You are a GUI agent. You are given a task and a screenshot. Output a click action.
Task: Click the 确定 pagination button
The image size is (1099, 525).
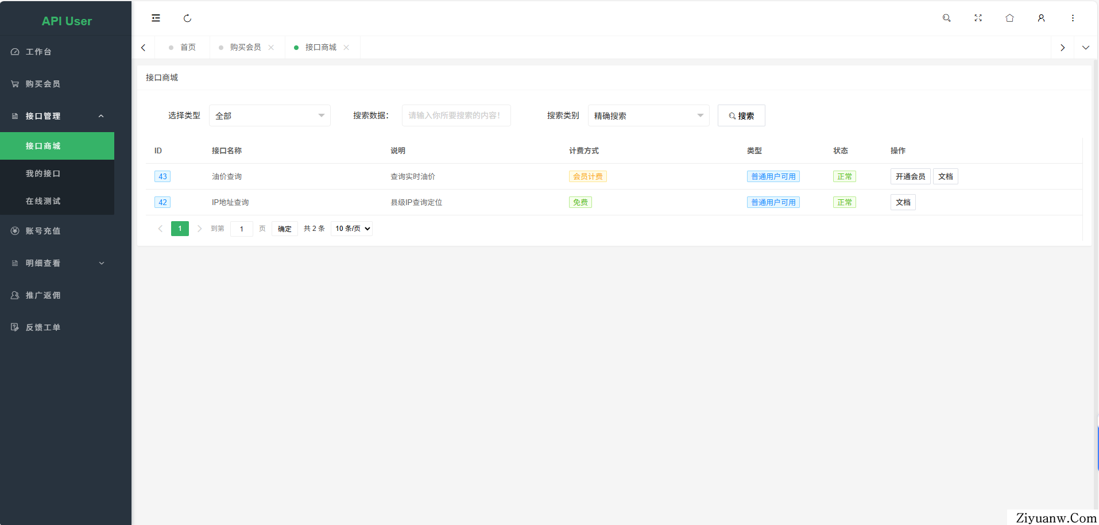[x=284, y=229]
